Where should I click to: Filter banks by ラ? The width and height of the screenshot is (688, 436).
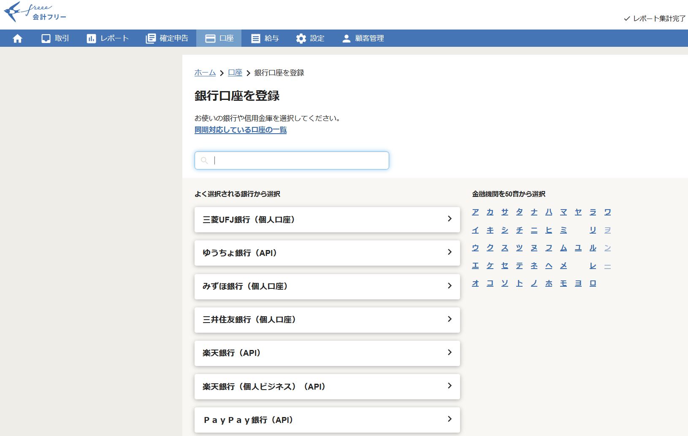pos(593,212)
